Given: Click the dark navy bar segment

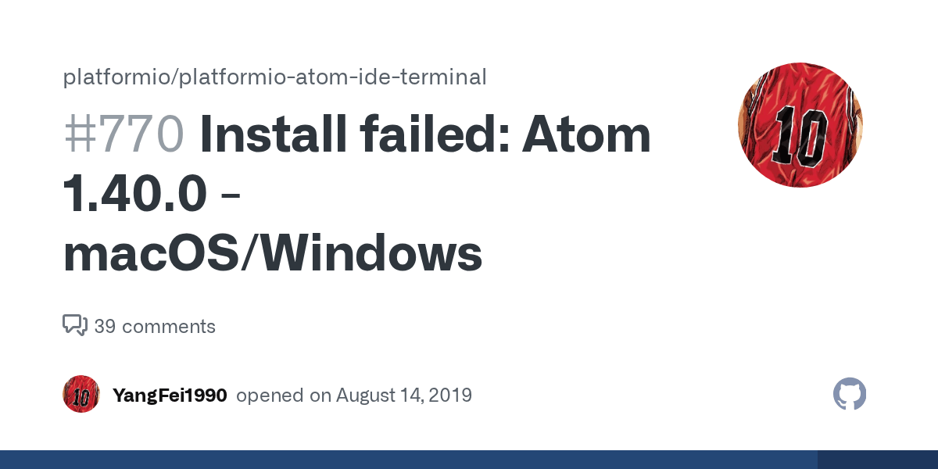Looking at the screenshot, I should pyautogui.click(x=877, y=460).
